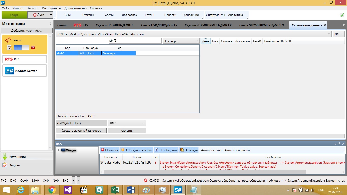The image size is (347, 195).
Task: Toggle the 1 Ошибок errors log filter
Action: click(x=109, y=150)
